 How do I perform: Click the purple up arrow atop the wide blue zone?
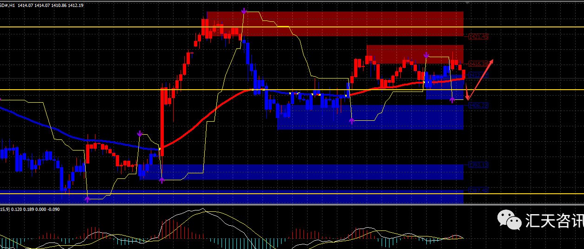pyautogui.click(x=352, y=121)
